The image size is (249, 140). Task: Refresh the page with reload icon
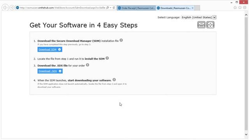tap(114, 8)
